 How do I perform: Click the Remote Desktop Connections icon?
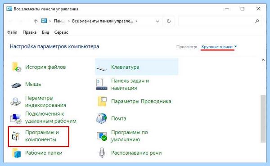tap(16, 118)
